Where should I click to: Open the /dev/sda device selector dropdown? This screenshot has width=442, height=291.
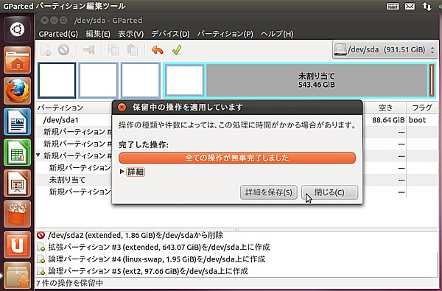click(385, 50)
